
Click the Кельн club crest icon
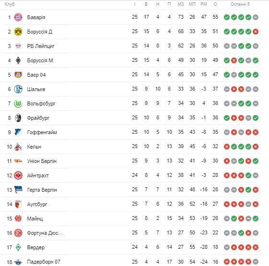pos(18,147)
